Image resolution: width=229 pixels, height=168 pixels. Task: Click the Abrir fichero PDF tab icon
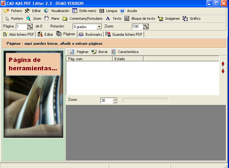[x=5, y=34]
